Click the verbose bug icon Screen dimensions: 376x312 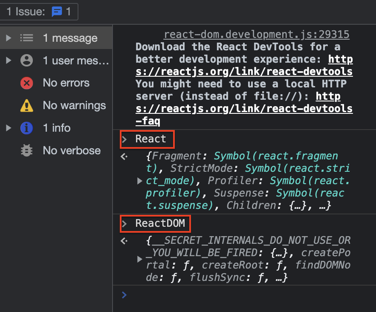[26, 150]
